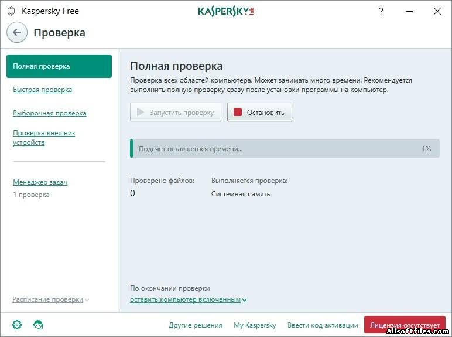Click the help question mark icon
Screen dimensions: 452x337
pyautogui.click(x=381, y=11)
